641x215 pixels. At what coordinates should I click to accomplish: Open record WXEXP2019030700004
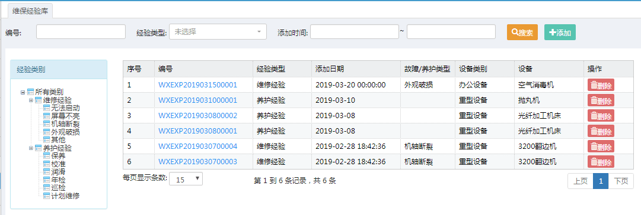click(x=197, y=146)
